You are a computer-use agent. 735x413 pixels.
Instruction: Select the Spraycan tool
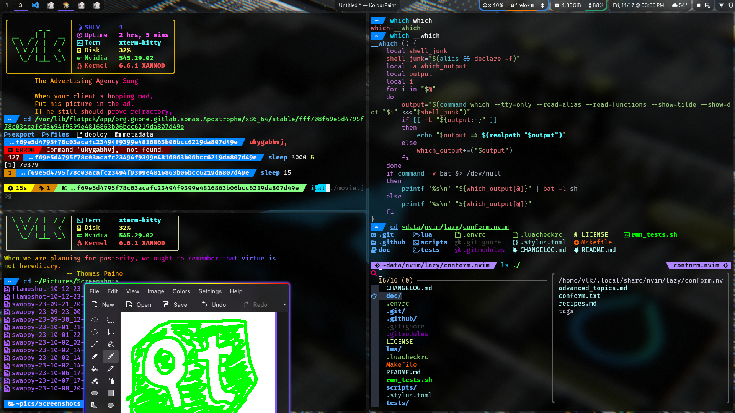[111, 381]
